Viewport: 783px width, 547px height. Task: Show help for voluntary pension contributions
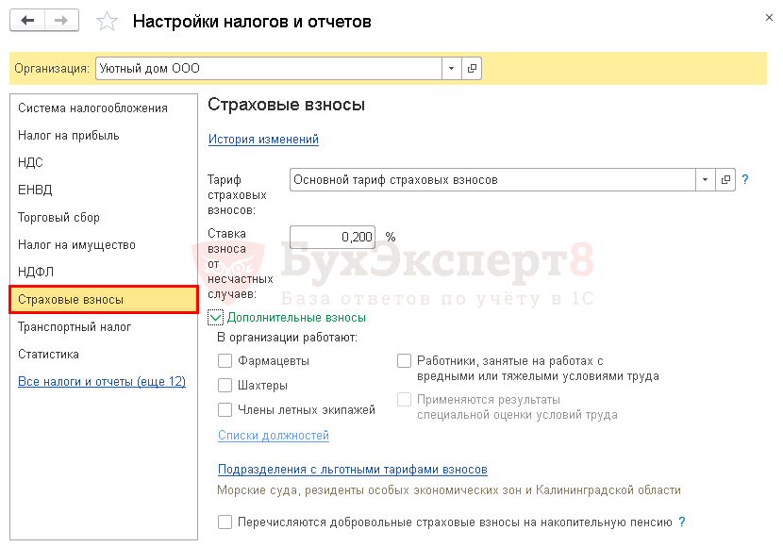(682, 522)
